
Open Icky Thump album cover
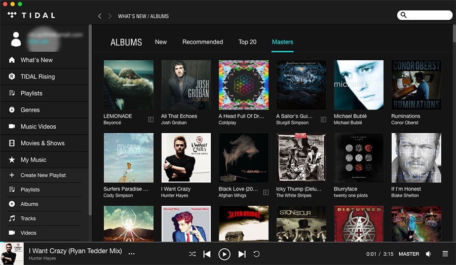(x=301, y=158)
